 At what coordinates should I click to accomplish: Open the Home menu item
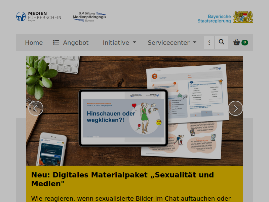34,43
